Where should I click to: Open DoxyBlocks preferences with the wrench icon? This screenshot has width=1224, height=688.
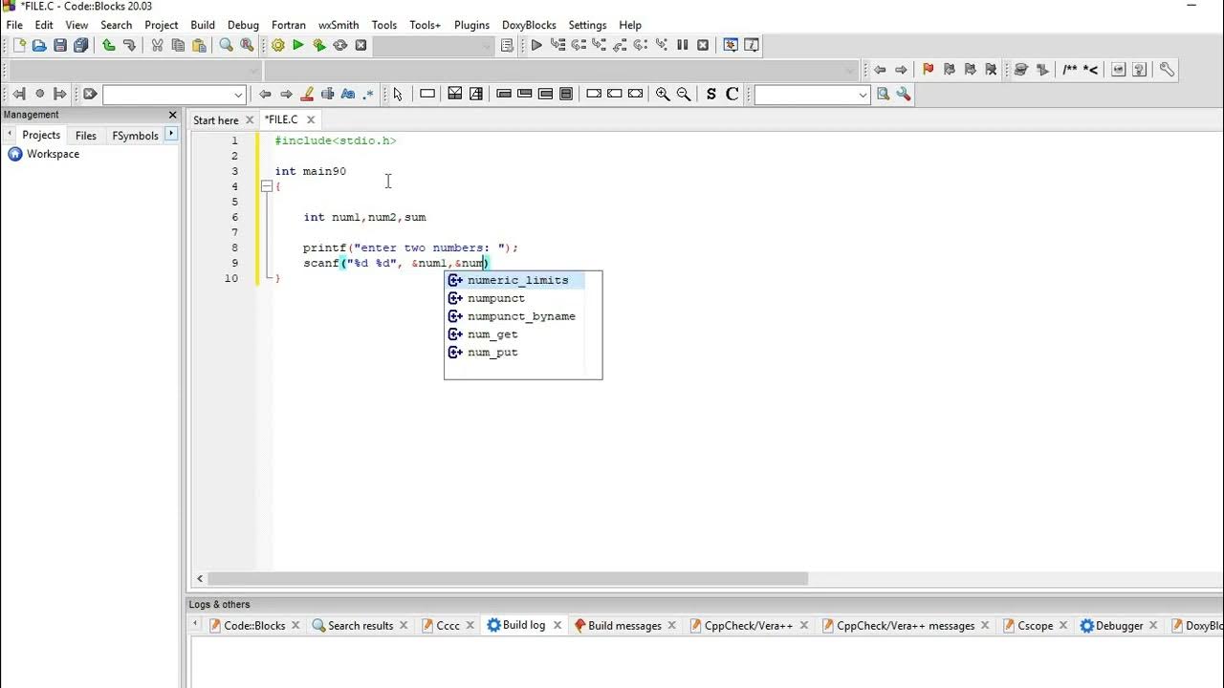1167,69
